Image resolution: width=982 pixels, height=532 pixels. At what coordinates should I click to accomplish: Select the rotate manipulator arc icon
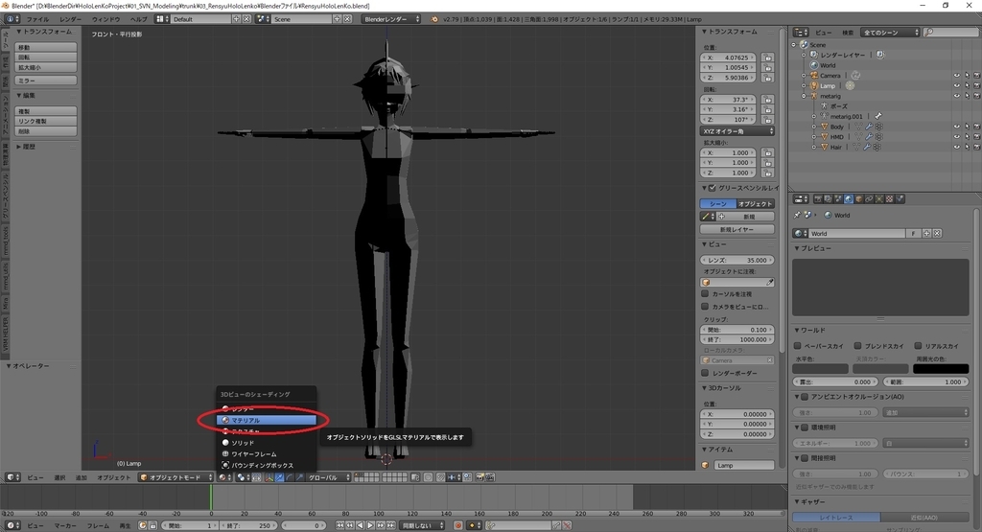[290, 477]
